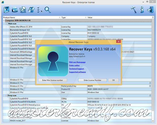Click the Product ID type cell
Screen dimensions: 157x125
coord(74,89)
